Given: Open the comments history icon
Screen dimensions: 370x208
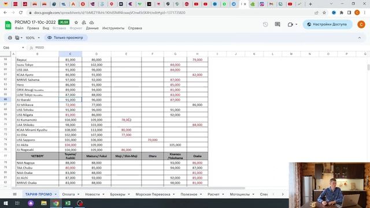Looking at the screenshot, I should (x=277, y=24).
